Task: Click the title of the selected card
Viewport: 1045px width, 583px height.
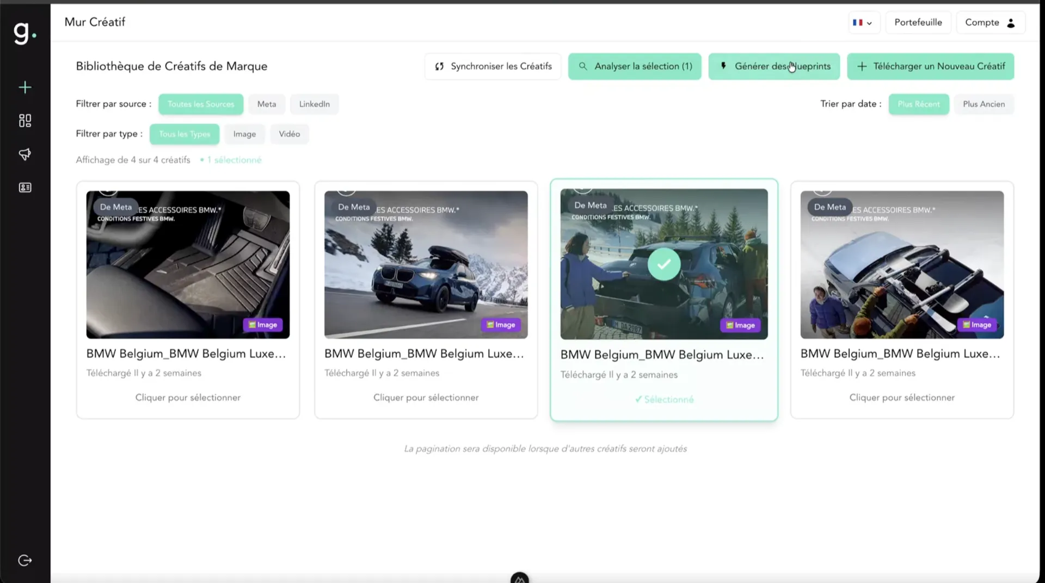Action: pos(662,355)
